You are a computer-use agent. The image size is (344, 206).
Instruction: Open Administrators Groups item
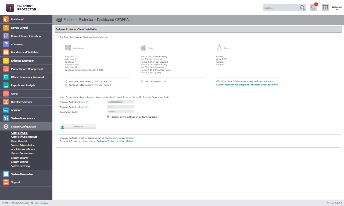coord(23,149)
